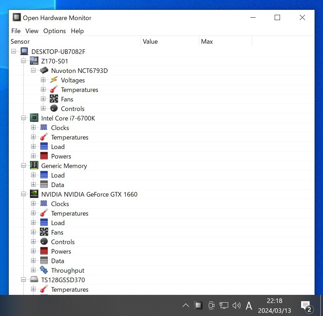The width and height of the screenshot is (323, 316).
Task: Collapse the NVIDIA GeForce GTX 1660 node
Action: point(24,194)
